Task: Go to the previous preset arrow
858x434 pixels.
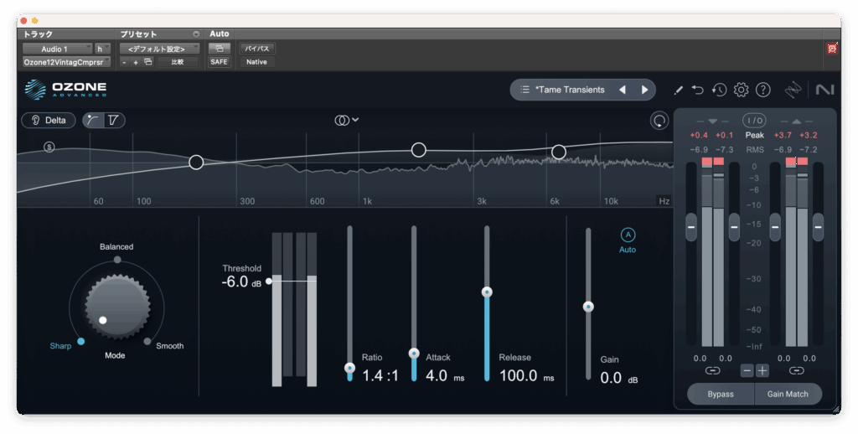Action: click(x=622, y=90)
